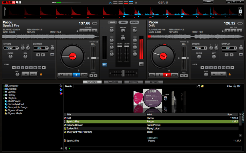Viewport: 246px width, 153px height.
Task: Expand the Playlists tree node
Action: [4, 98]
